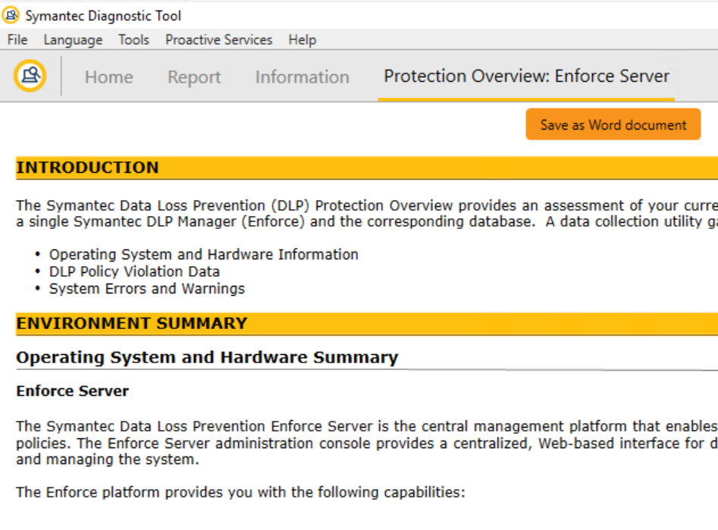Click the Save as Word document button
Screen dimensions: 718x530
pos(613,124)
